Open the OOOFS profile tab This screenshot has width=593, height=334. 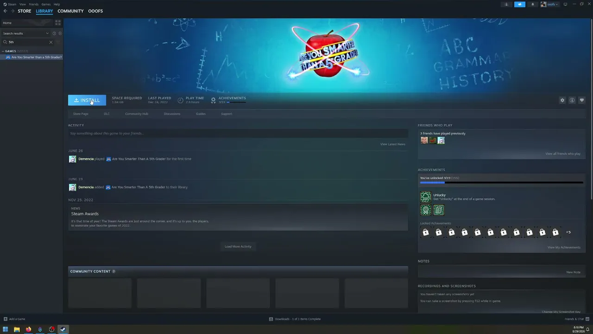click(95, 11)
